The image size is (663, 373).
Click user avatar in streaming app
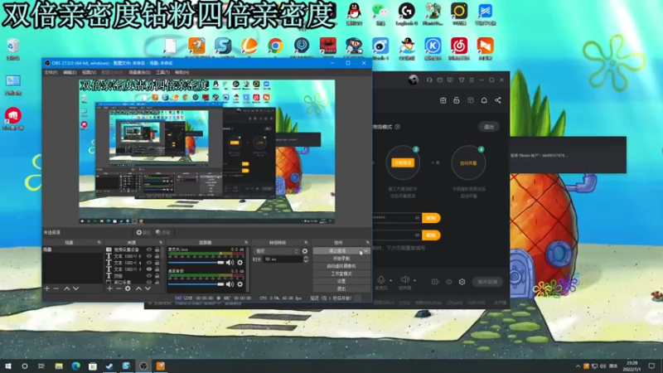tap(413, 80)
